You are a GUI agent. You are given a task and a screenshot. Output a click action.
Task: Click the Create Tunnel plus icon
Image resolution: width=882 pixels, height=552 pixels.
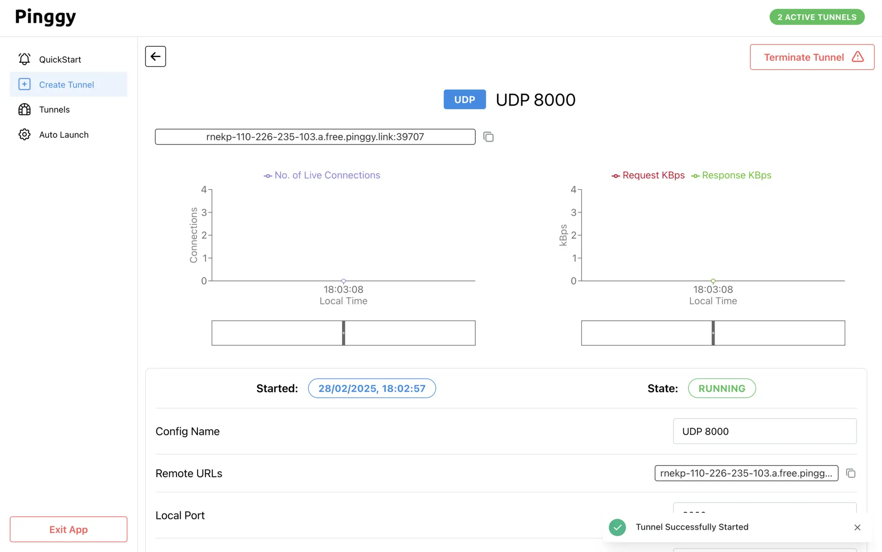point(24,84)
